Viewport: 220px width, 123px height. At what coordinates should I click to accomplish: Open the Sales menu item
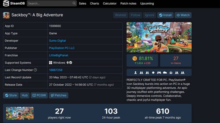click(x=83, y=3)
